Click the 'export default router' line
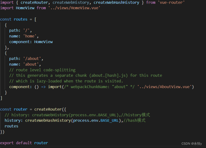The height and width of the screenshot is (148, 206). click(x=24, y=143)
